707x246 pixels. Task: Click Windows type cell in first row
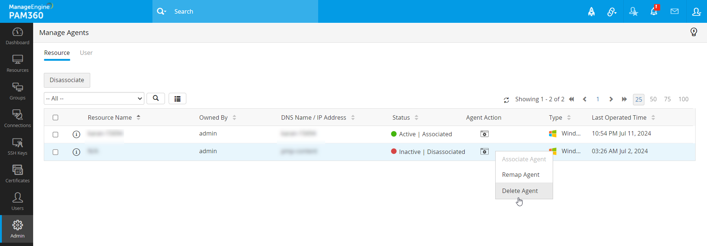pyautogui.click(x=565, y=133)
